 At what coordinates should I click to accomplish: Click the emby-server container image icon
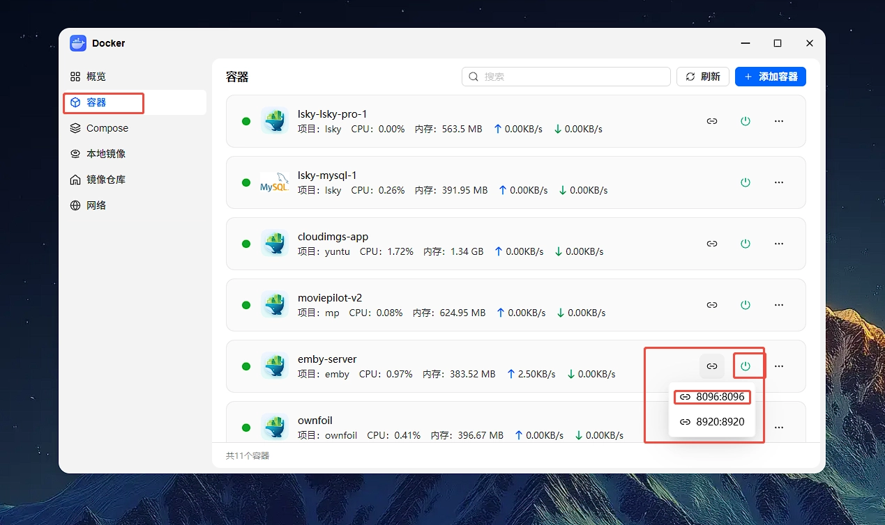pyautogui.click(x=275, y=366)
